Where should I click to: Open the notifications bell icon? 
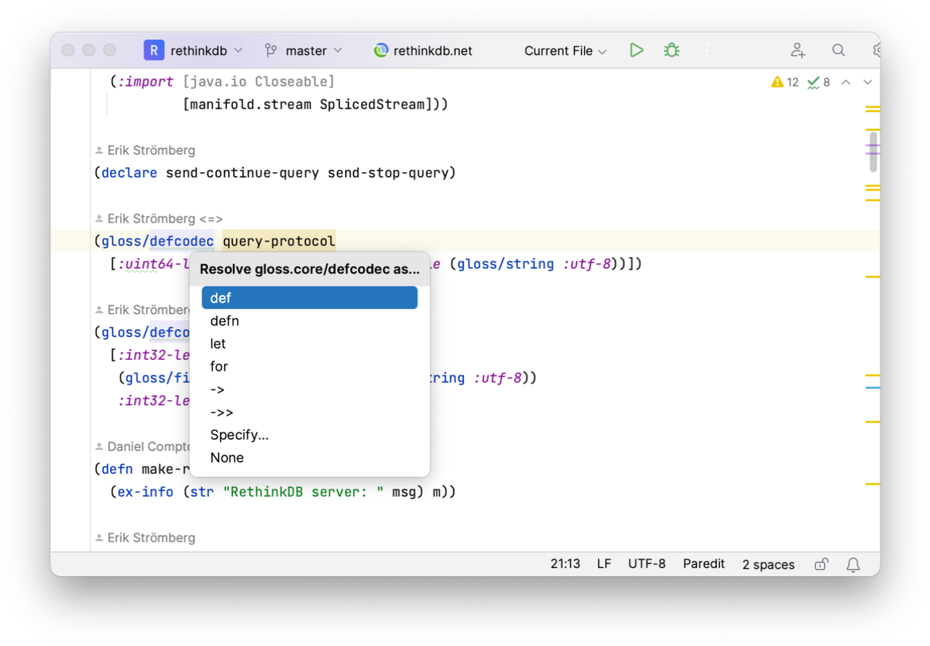coord(853,564)
